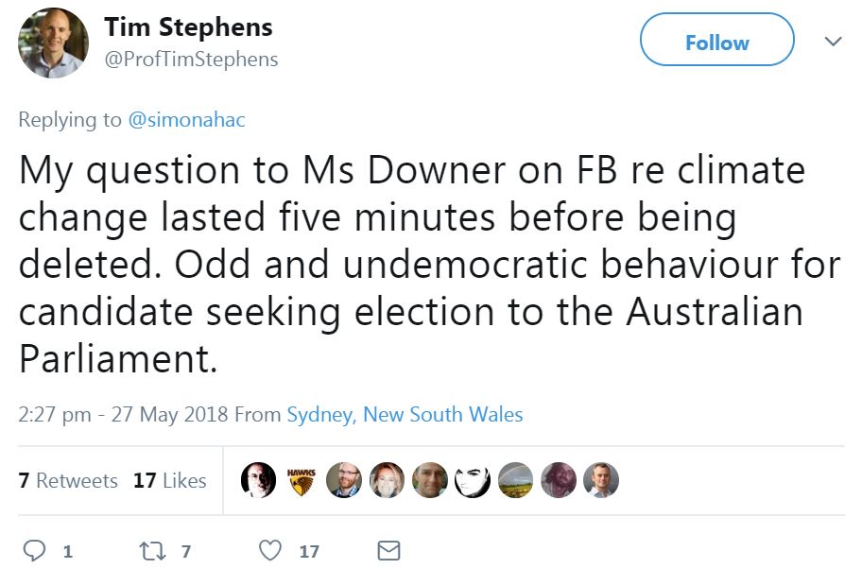Open the Sydney, New South Wales location
Viewport: 862px width, 586px height.
pyautogui.click(x=405, y=414)
